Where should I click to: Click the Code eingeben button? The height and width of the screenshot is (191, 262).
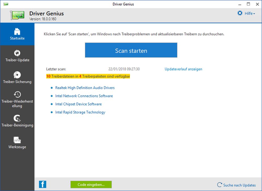(x=91, y=184)
